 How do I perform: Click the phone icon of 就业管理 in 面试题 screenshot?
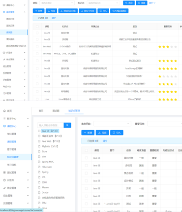(4, 59)
